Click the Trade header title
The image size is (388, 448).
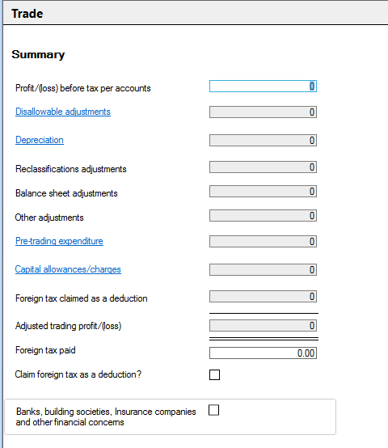(x=27, y=14)
